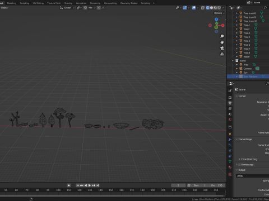This screenshot has width=269, height=201.
Task: Open the Modeling workspace tab
Action: click(12, 3)
